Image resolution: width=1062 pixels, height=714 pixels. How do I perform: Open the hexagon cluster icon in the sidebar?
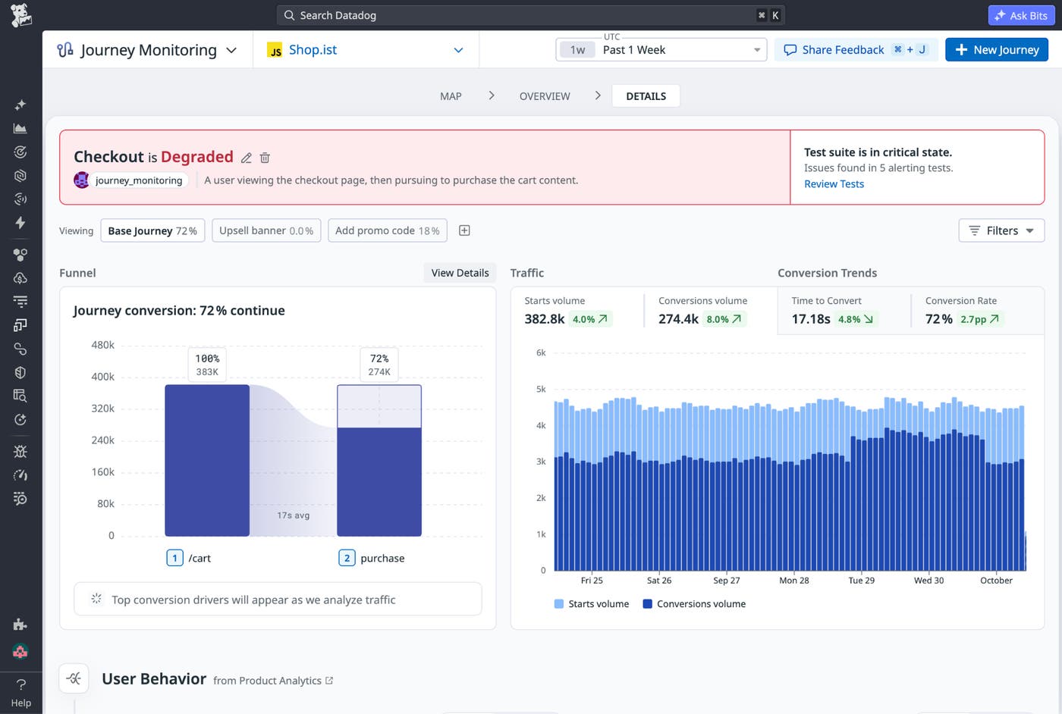pos(20,255)
